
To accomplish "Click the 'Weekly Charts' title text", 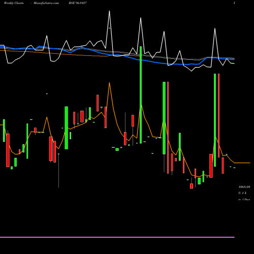I will 14,3.
